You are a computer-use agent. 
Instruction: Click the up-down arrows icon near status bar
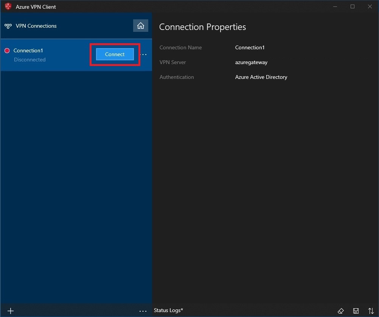371,311
